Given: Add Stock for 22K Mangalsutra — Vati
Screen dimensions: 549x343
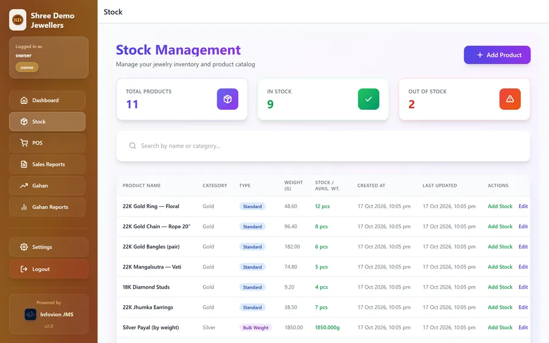Looking at the screenshot, I should [500, 267].
